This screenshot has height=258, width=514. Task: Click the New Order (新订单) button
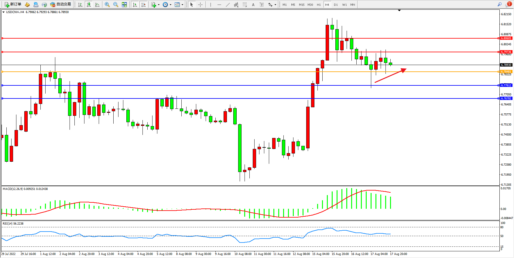(13, 5)
